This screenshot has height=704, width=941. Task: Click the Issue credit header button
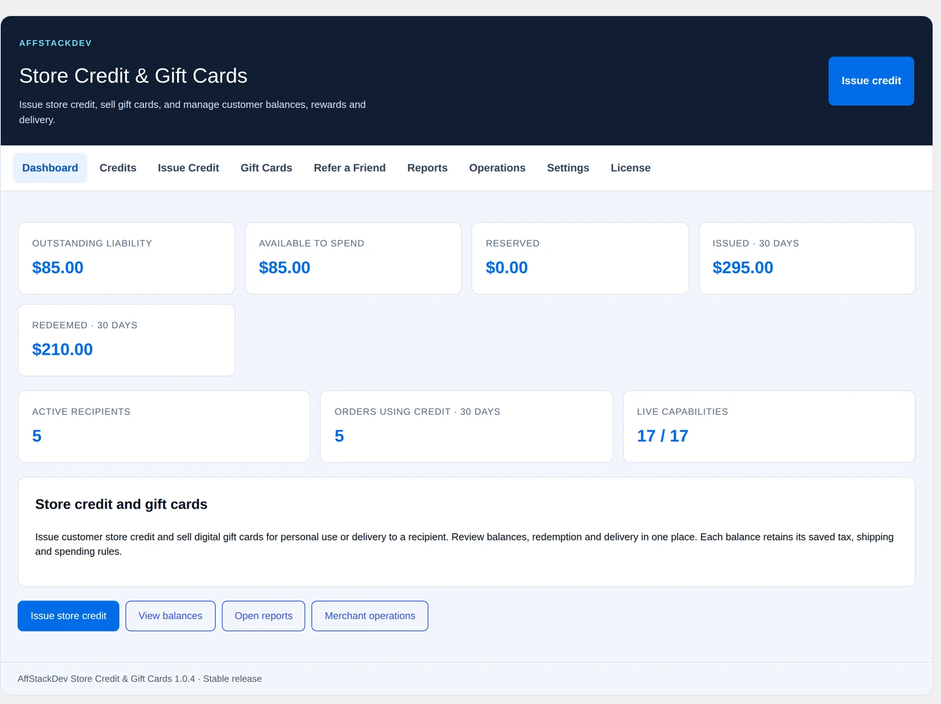click(x=871, y=81)
